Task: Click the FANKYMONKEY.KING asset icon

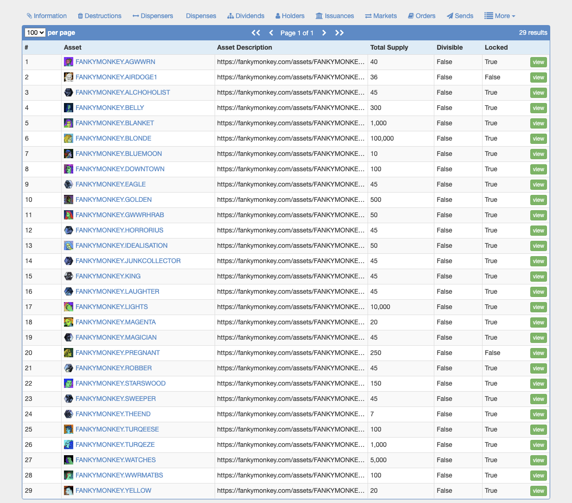Action: pos(69,277)
